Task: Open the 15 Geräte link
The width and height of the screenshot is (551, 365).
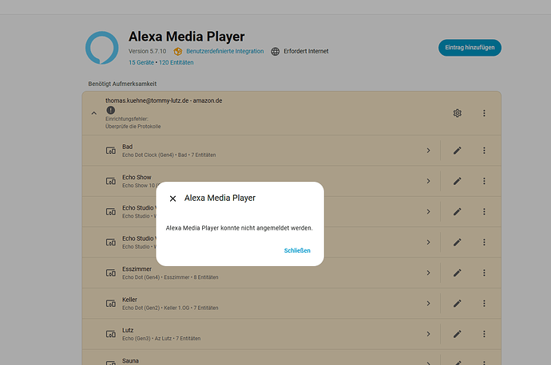Action: [141, 62]
